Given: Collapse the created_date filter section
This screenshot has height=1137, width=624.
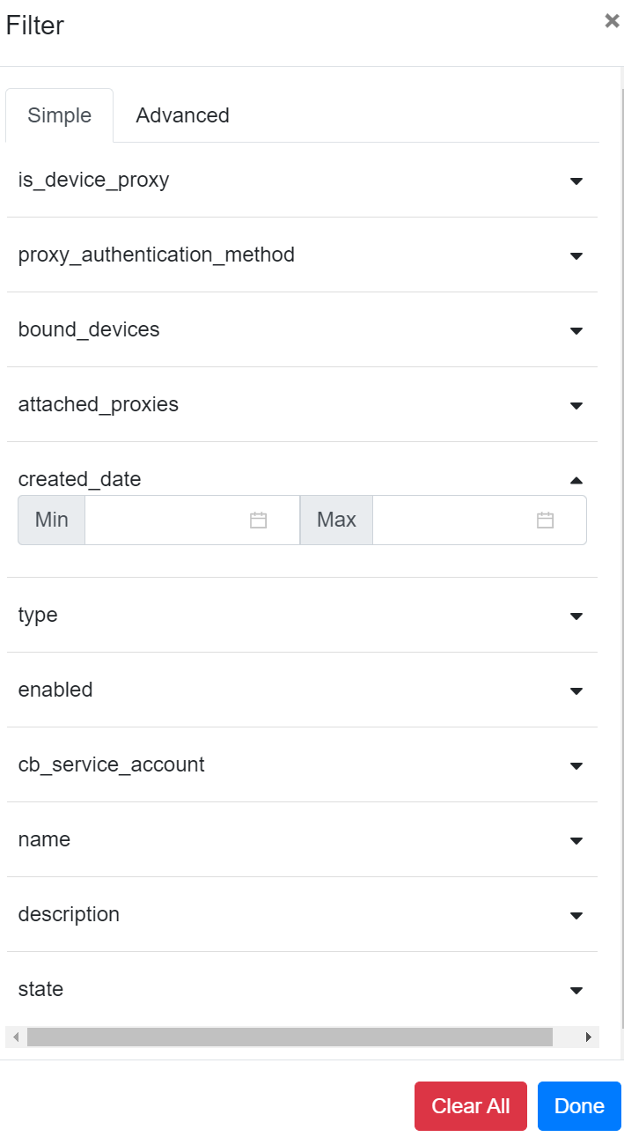Looking at the screenshot, I should pos(576,480).
